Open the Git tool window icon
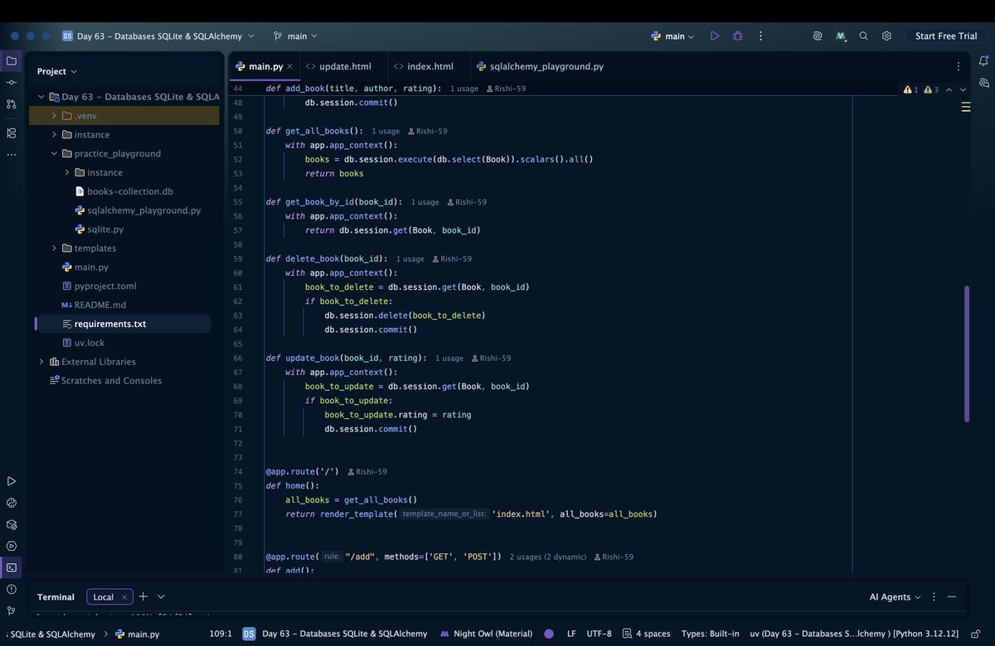Image resolution: width=995 pixels, height=646 pixels. pos(11,610)
